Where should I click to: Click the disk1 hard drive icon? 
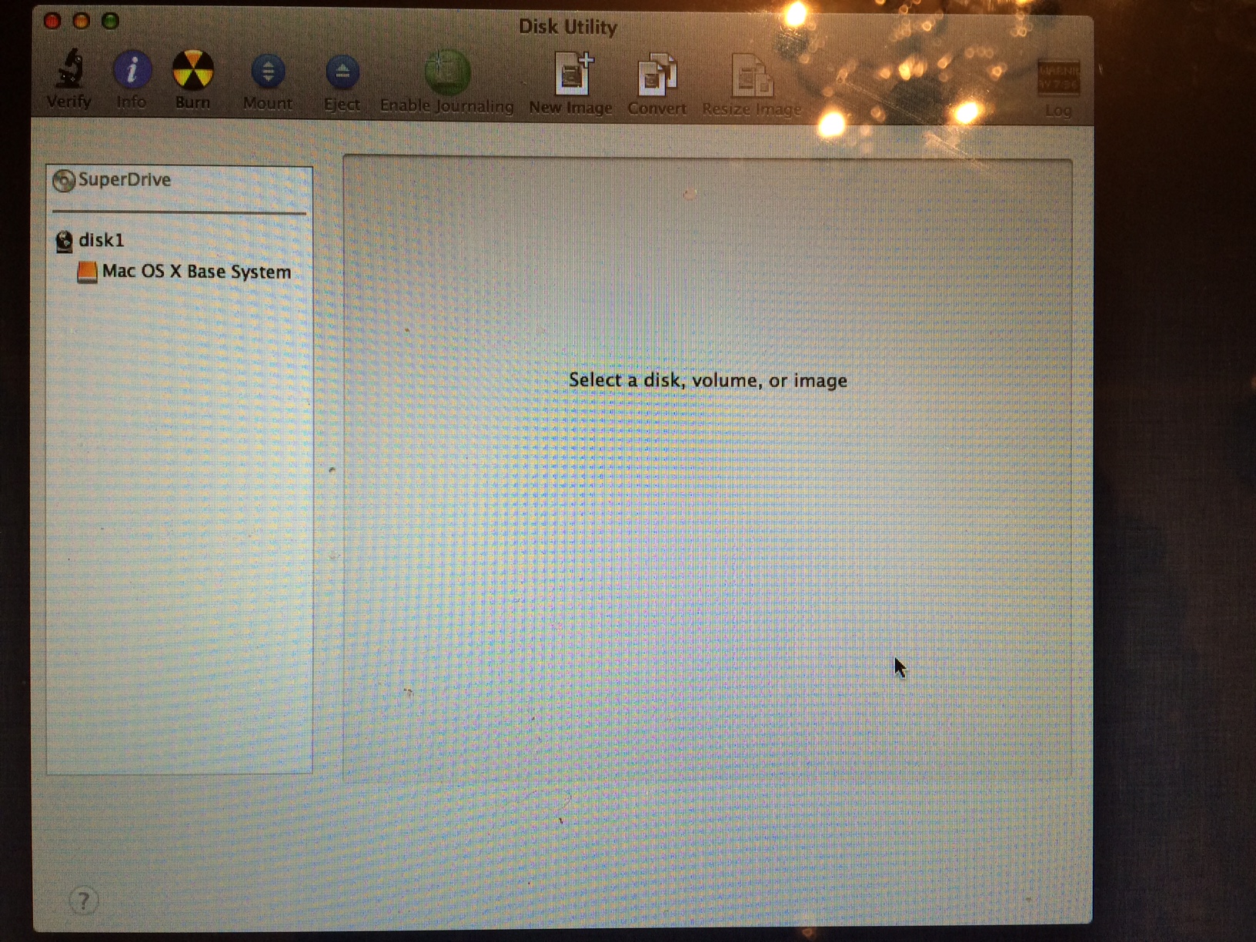point(65,241)
